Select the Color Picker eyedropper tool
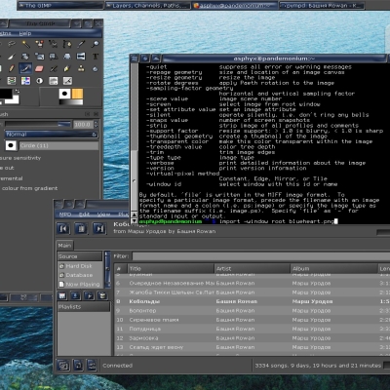 pos(81,44)
